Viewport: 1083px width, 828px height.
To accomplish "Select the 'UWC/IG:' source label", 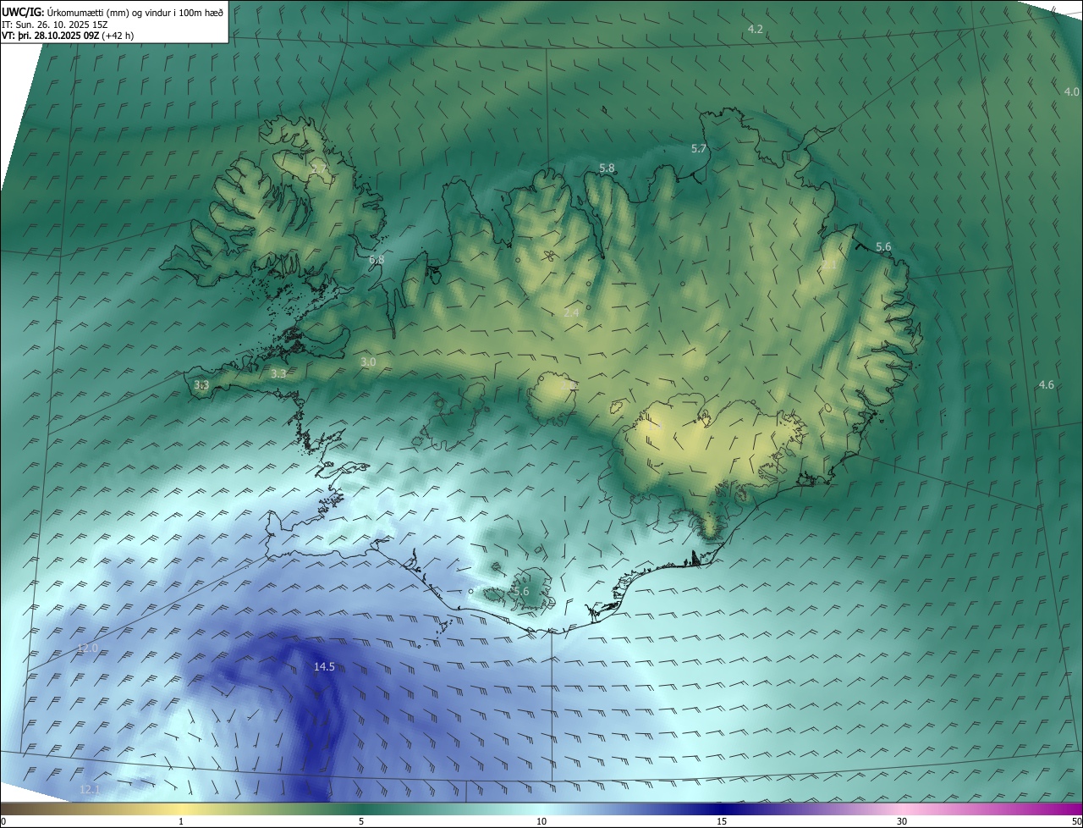I will pos(24,12).
